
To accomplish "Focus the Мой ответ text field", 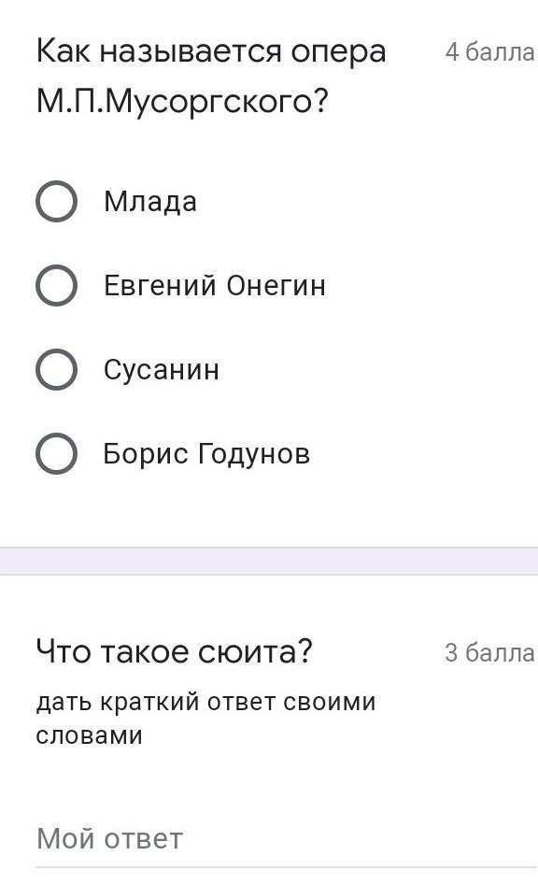I will click(x=286, y=839).
